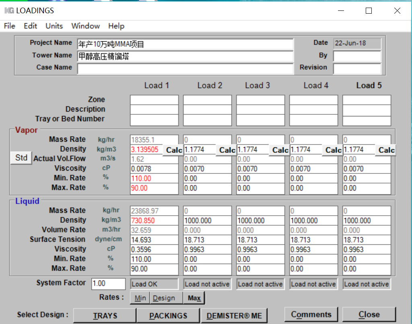Click Load 5 liquid viscosity field 0.9963
The image size is (412, 324).
(367, 250)
